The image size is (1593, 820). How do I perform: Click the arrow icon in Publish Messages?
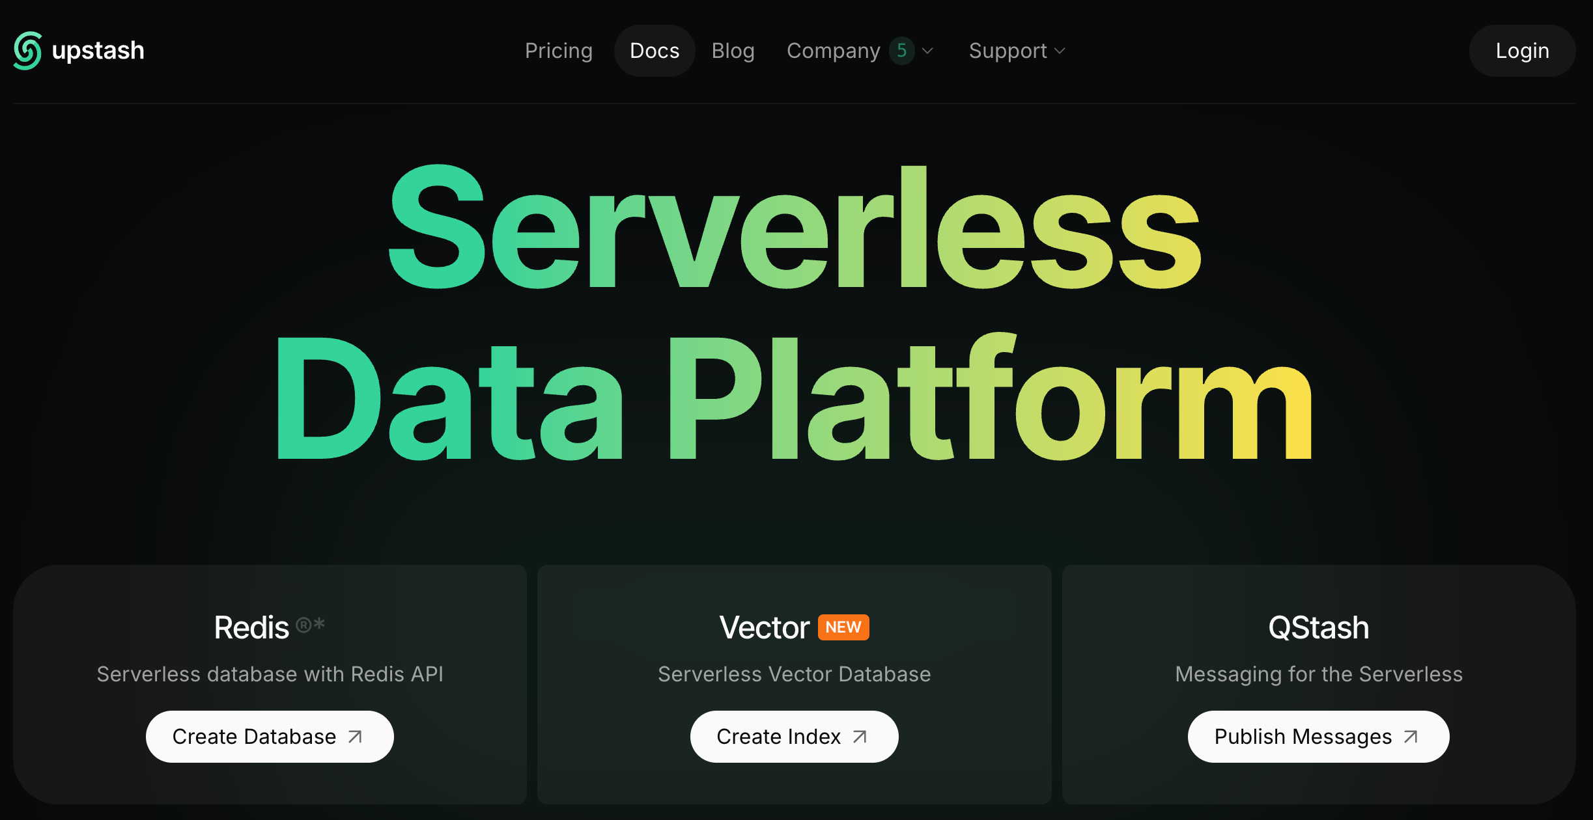(x=1411, y=737)
